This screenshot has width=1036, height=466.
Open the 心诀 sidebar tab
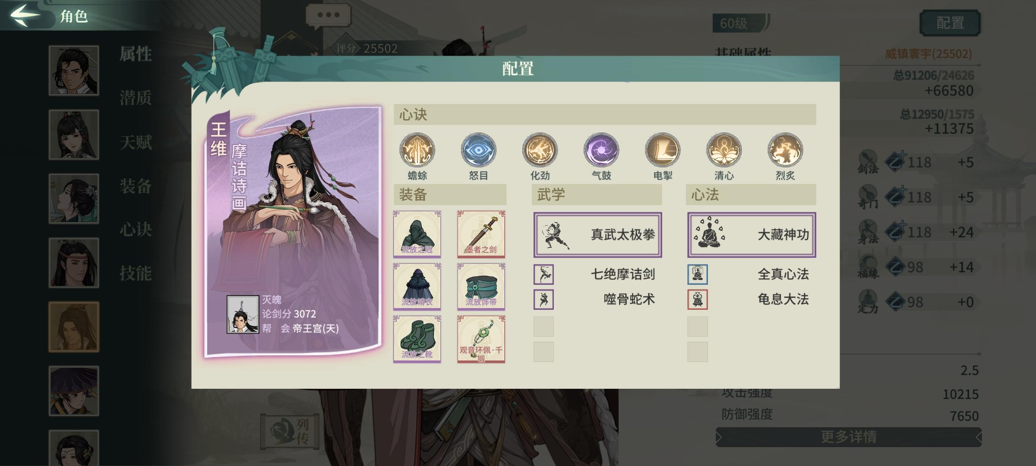point(136,229)
